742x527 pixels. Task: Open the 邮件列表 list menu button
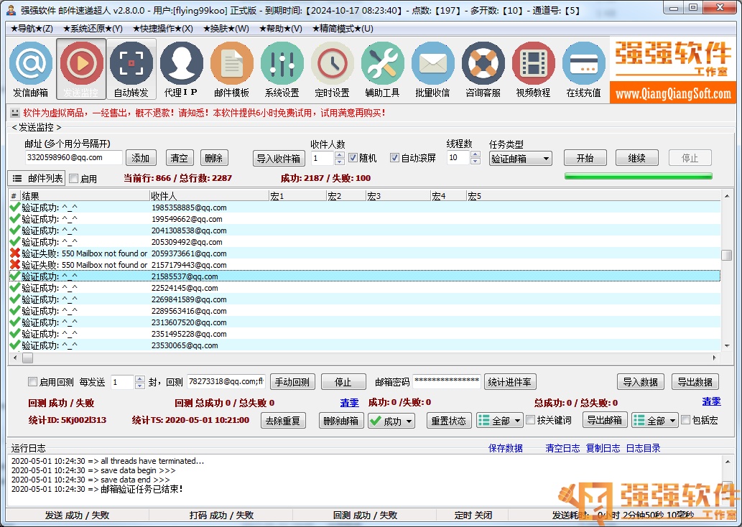coord(37,178)
